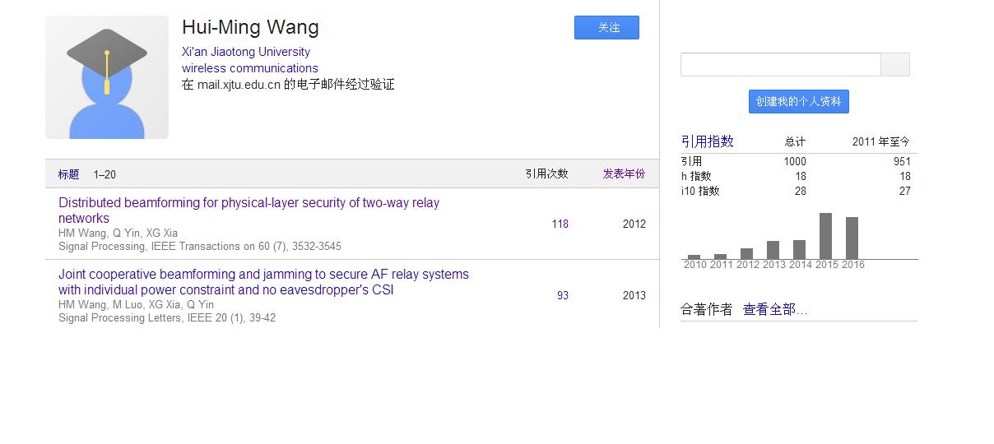Focus the search text field
994x444 pixels.
[x=780, y=65]
